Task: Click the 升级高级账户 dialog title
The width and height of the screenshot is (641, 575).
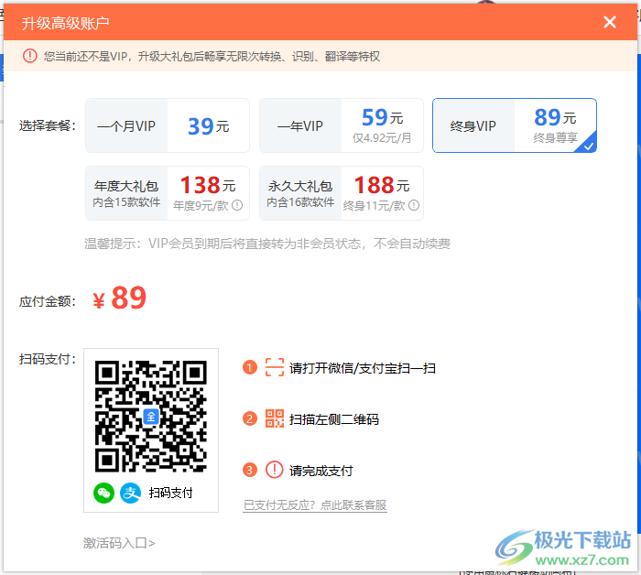Action: (65, 23)
